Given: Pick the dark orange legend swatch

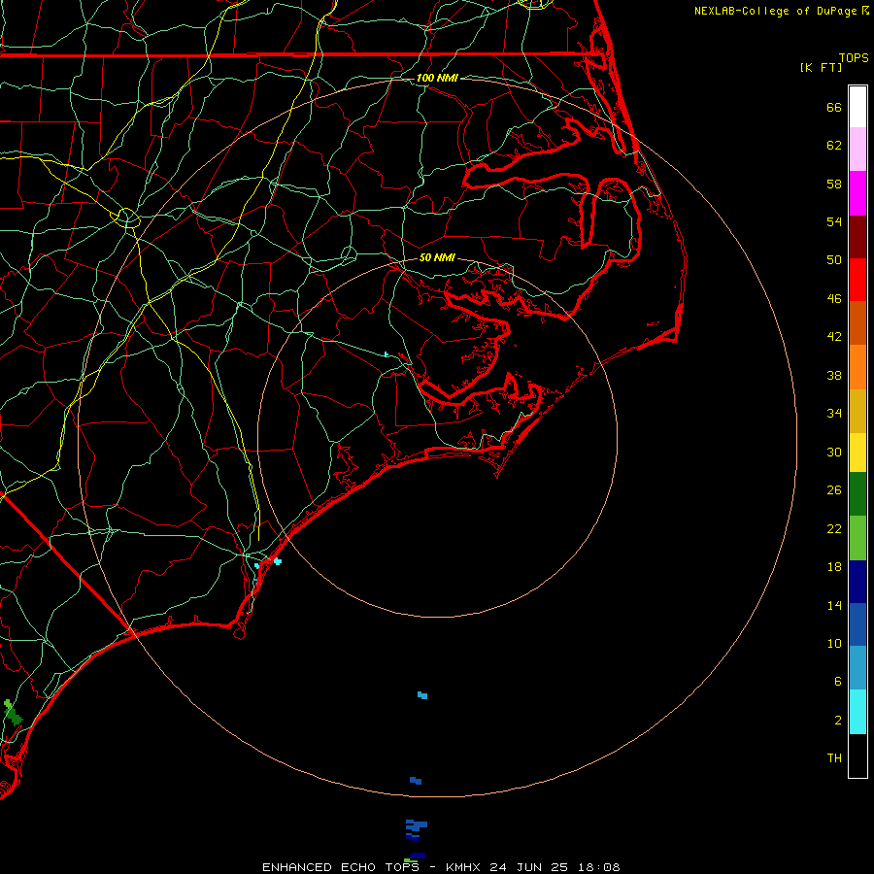Looking at the screenshot, I should [x=857, y=322].
